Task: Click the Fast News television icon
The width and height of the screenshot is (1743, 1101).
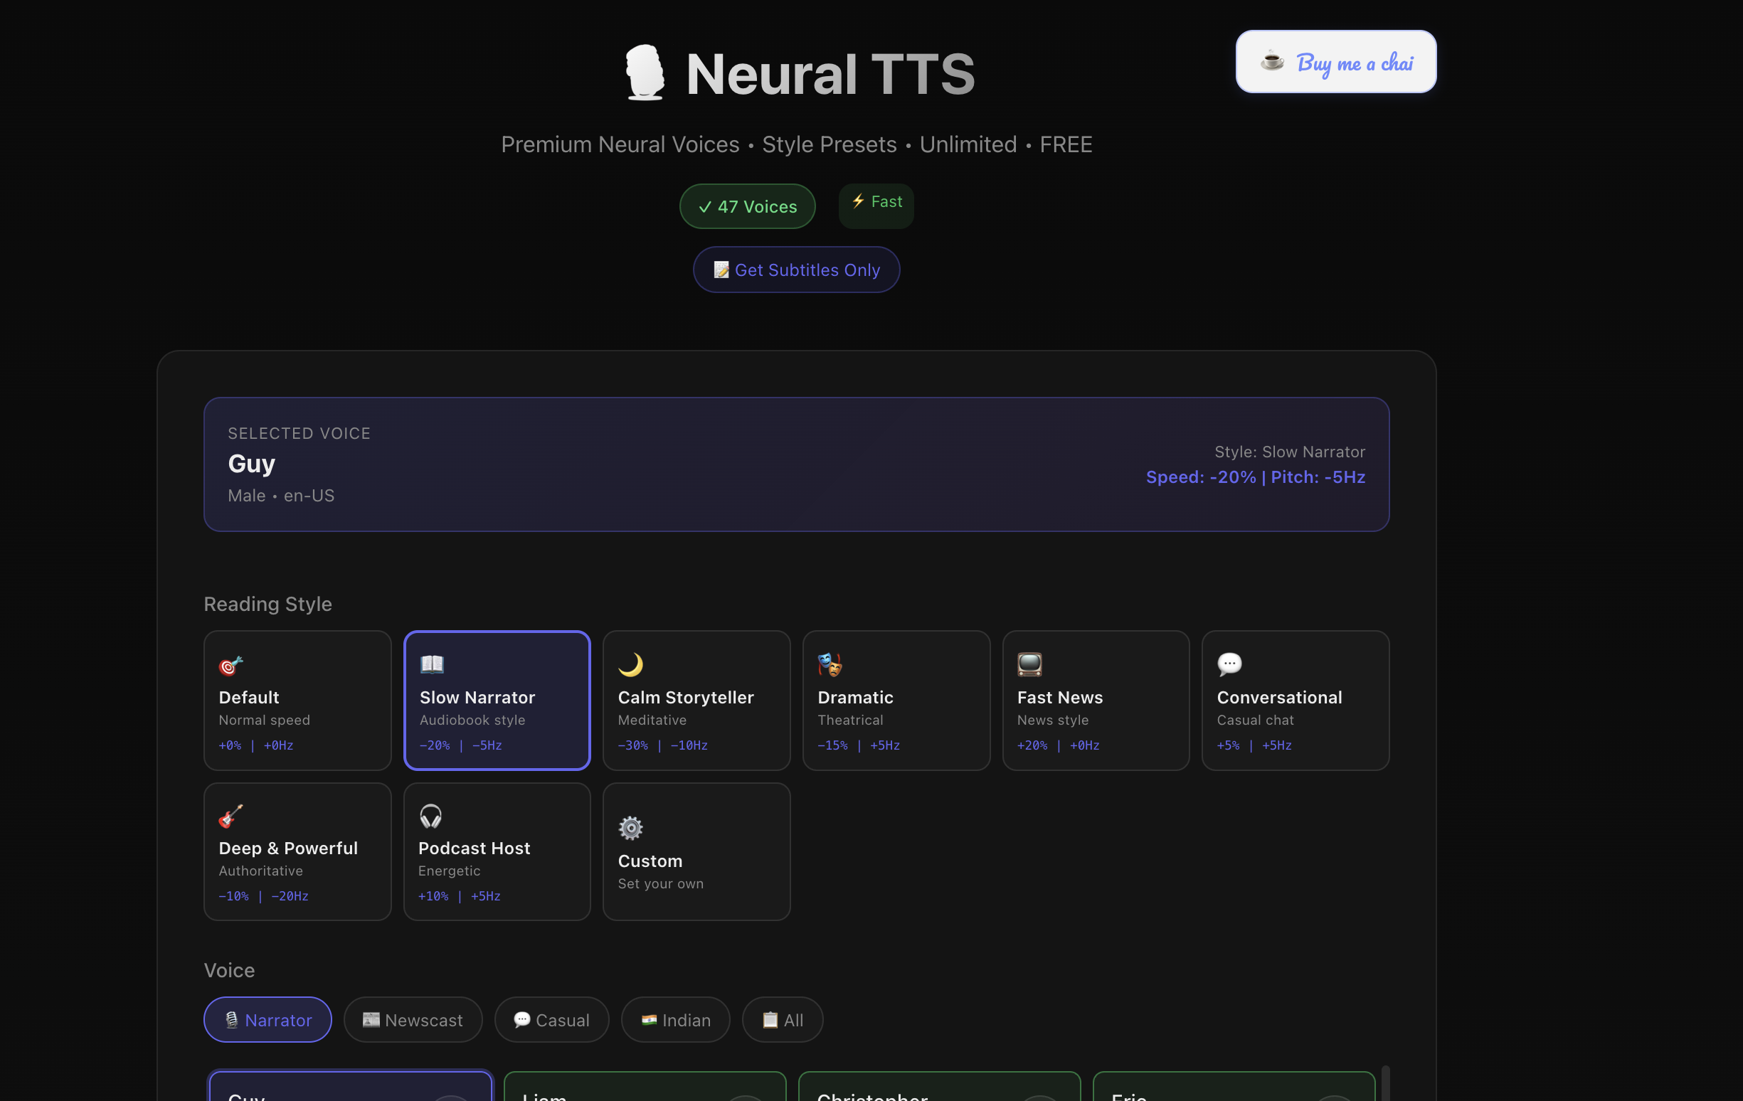Action: [x=1029, y=662]
